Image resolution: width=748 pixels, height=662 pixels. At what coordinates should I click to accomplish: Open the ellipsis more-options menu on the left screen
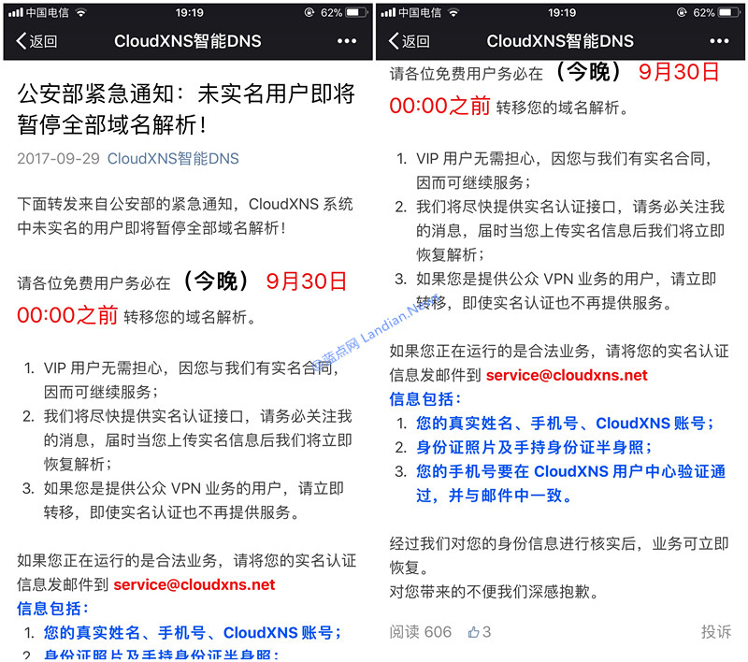(346, 41)
